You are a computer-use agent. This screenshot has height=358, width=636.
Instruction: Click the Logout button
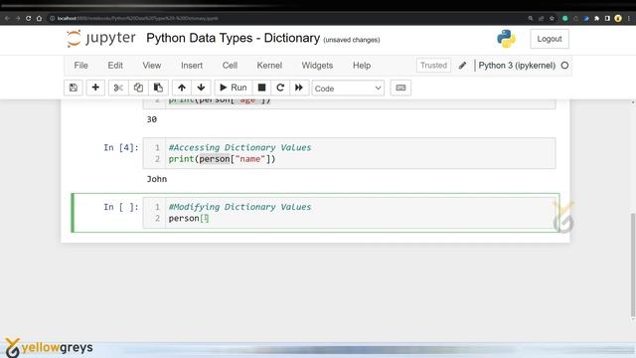click(x=550, y=39)
